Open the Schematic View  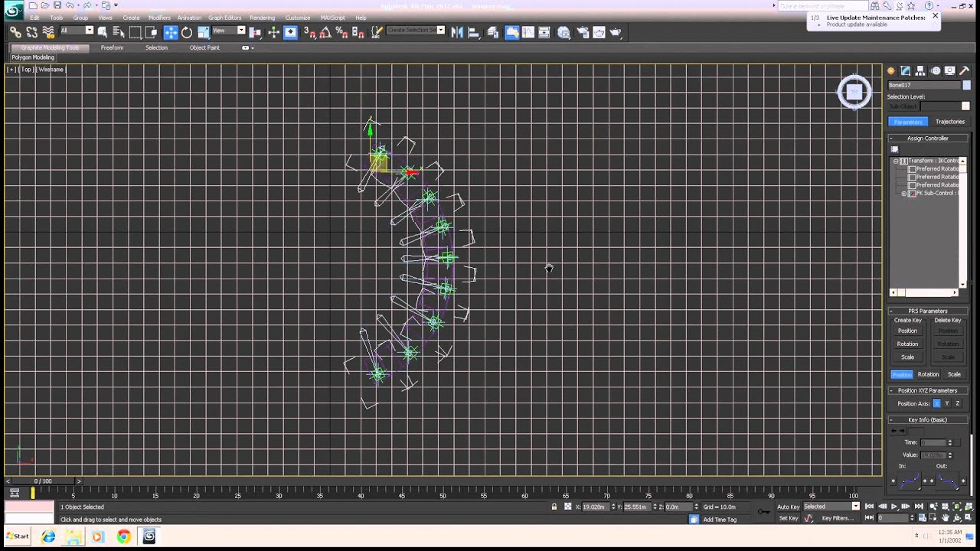pos(544,32)
